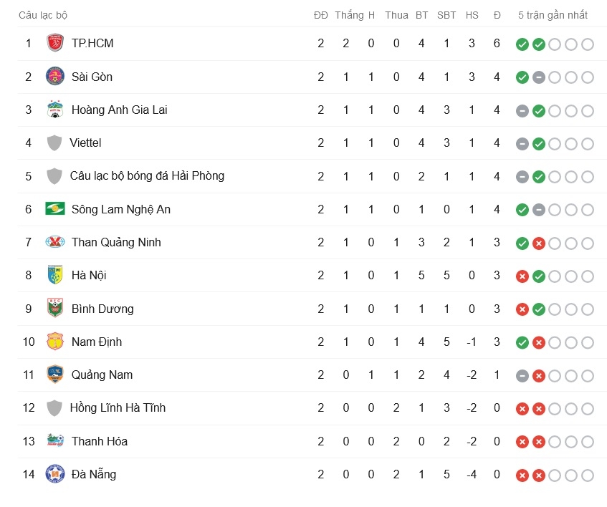This screenshot has width=607, height=507.
Task: Open the Sông Lam Nghệ An club badge
Action: 55,209
